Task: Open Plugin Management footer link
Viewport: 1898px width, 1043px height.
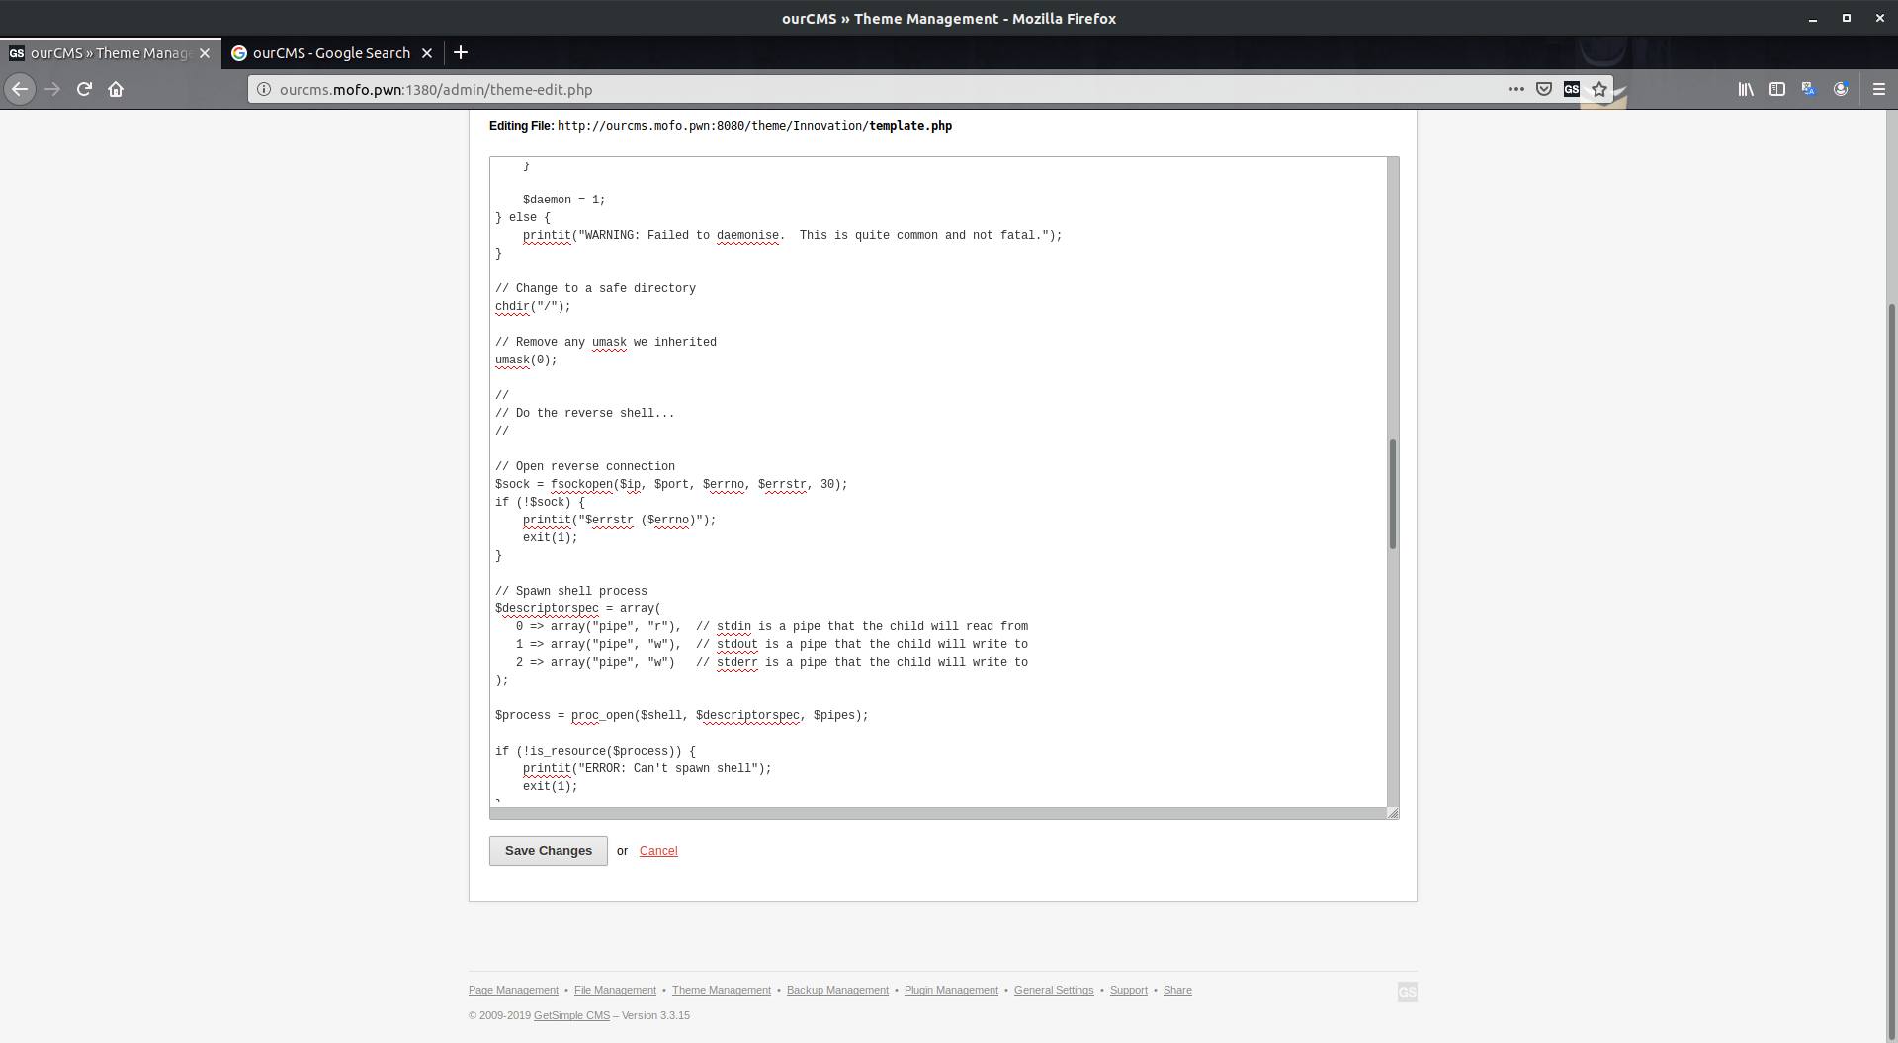Action: coord(951,990)
